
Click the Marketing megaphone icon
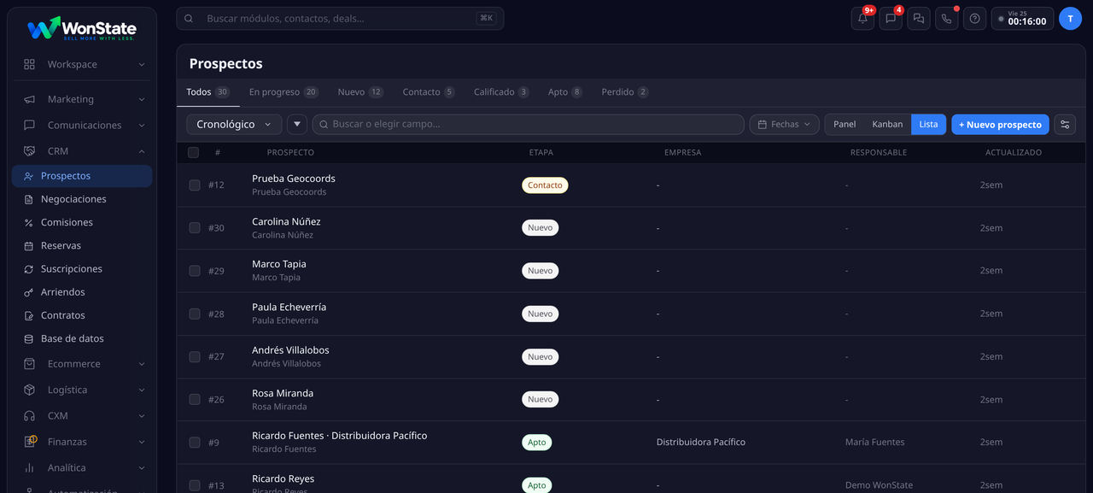tap(30, 99)
